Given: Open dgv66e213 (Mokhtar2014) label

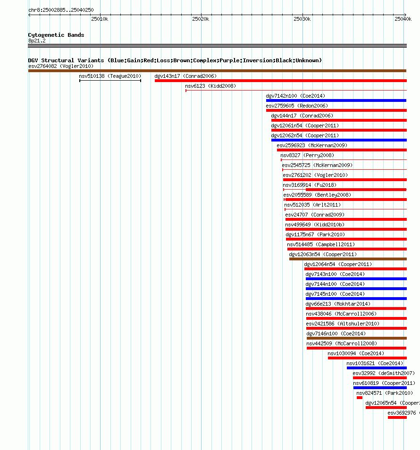Looking at the screenshot, I should (x=338, y=304).
